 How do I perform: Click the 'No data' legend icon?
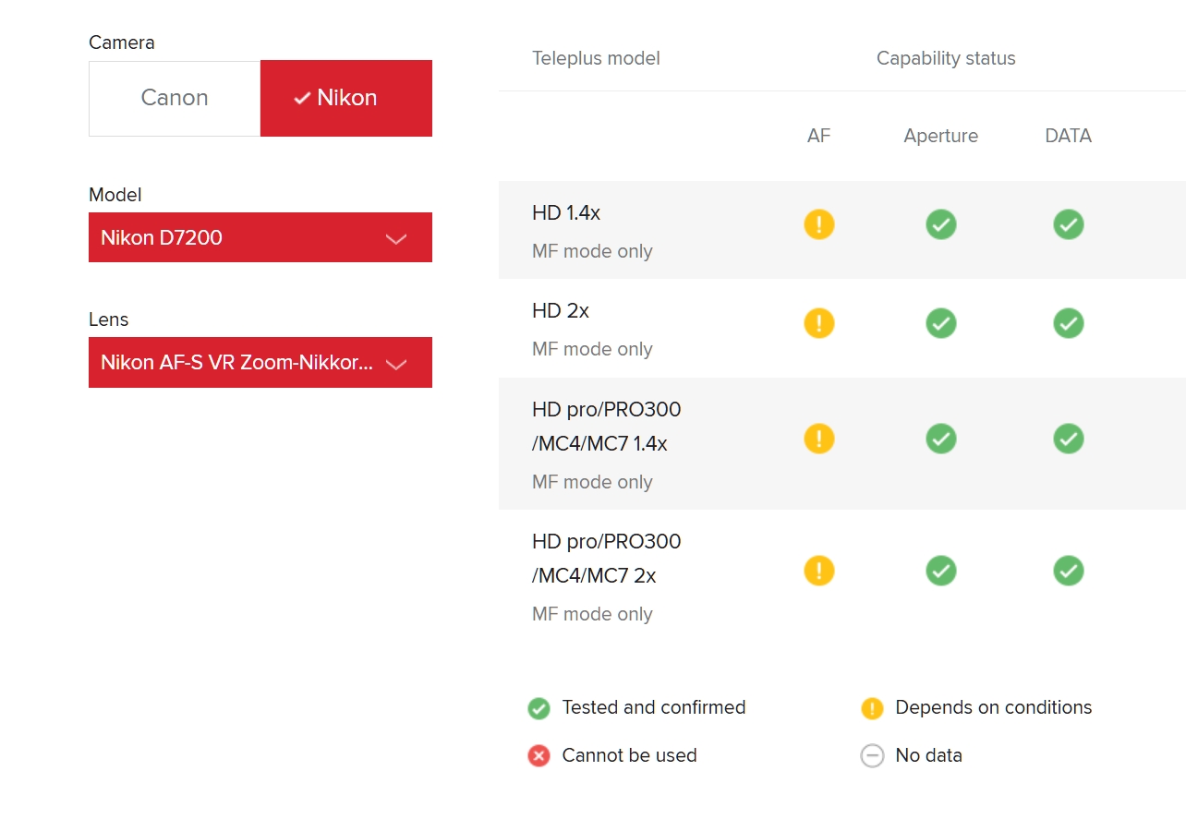[872, 756]
